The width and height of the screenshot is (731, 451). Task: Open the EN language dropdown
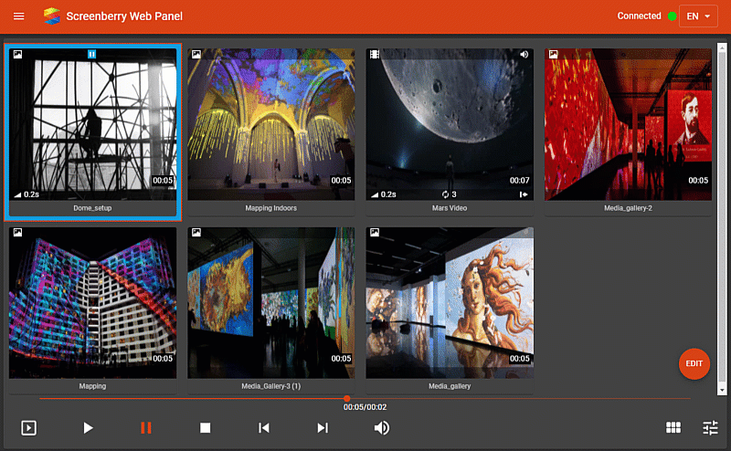pyautogui.click(x=698, y=16)
